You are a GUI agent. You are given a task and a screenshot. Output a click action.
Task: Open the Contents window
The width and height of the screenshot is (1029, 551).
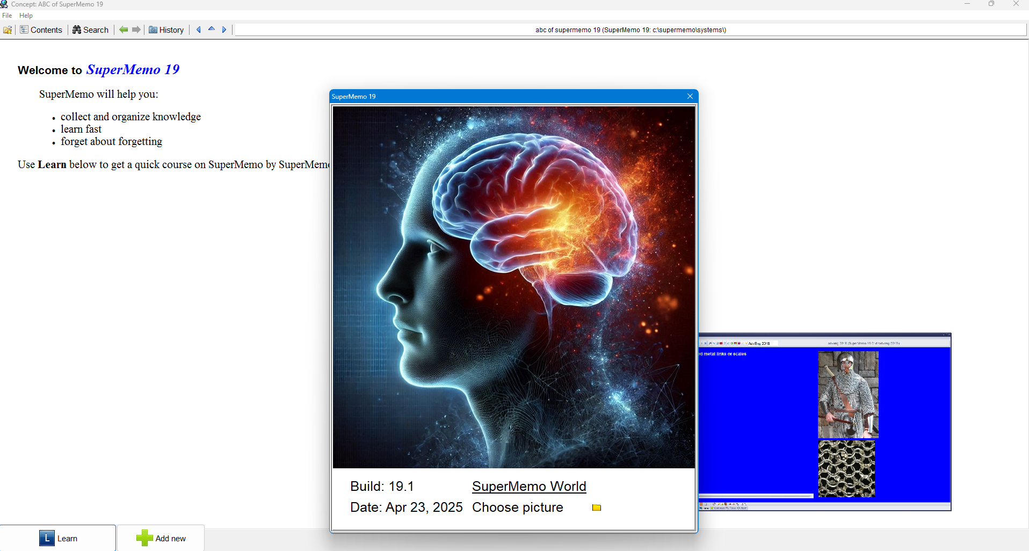(x=41, y=30)
